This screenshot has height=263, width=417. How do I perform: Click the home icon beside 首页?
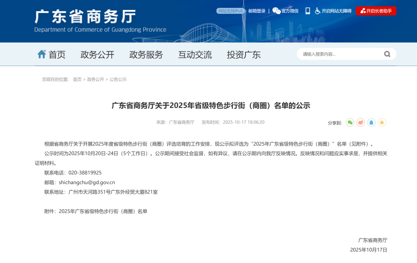pyautogui.click(x=41, y=54)
